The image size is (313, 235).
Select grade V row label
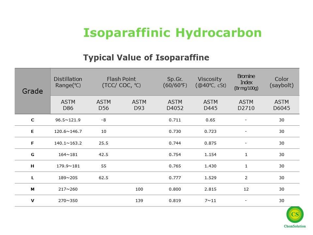coord(32,200)
